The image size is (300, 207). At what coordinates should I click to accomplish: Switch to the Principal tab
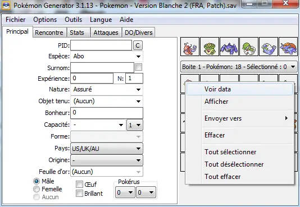(x=17, y=31)
